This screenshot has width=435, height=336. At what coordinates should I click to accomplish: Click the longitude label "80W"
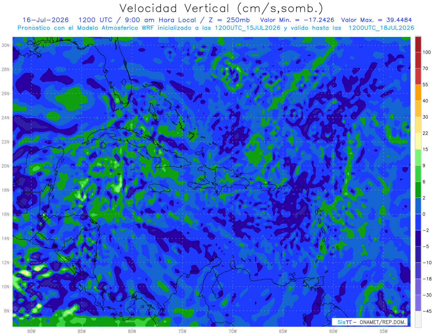[132, 331]
